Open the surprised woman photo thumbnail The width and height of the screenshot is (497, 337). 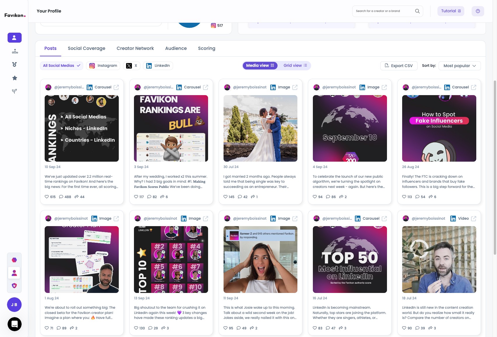[x=260, y=260]
